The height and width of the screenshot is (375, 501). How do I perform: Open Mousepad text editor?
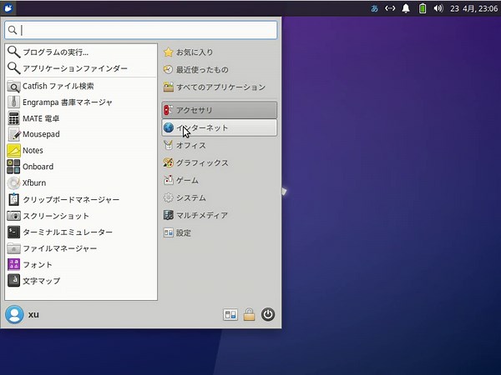[81, 134]
